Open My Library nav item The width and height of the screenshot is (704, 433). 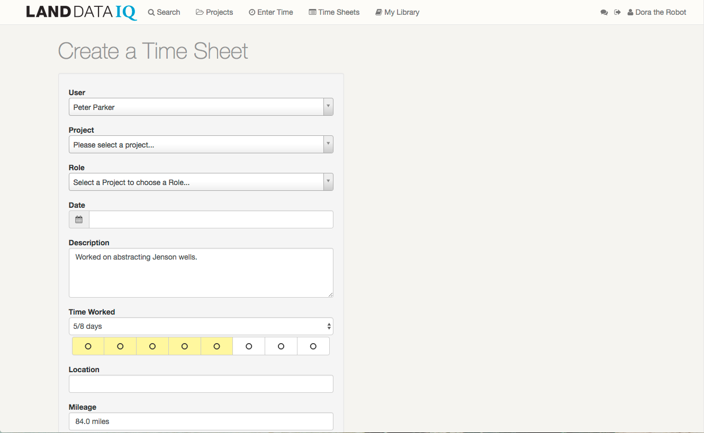[x=398, y=12]
